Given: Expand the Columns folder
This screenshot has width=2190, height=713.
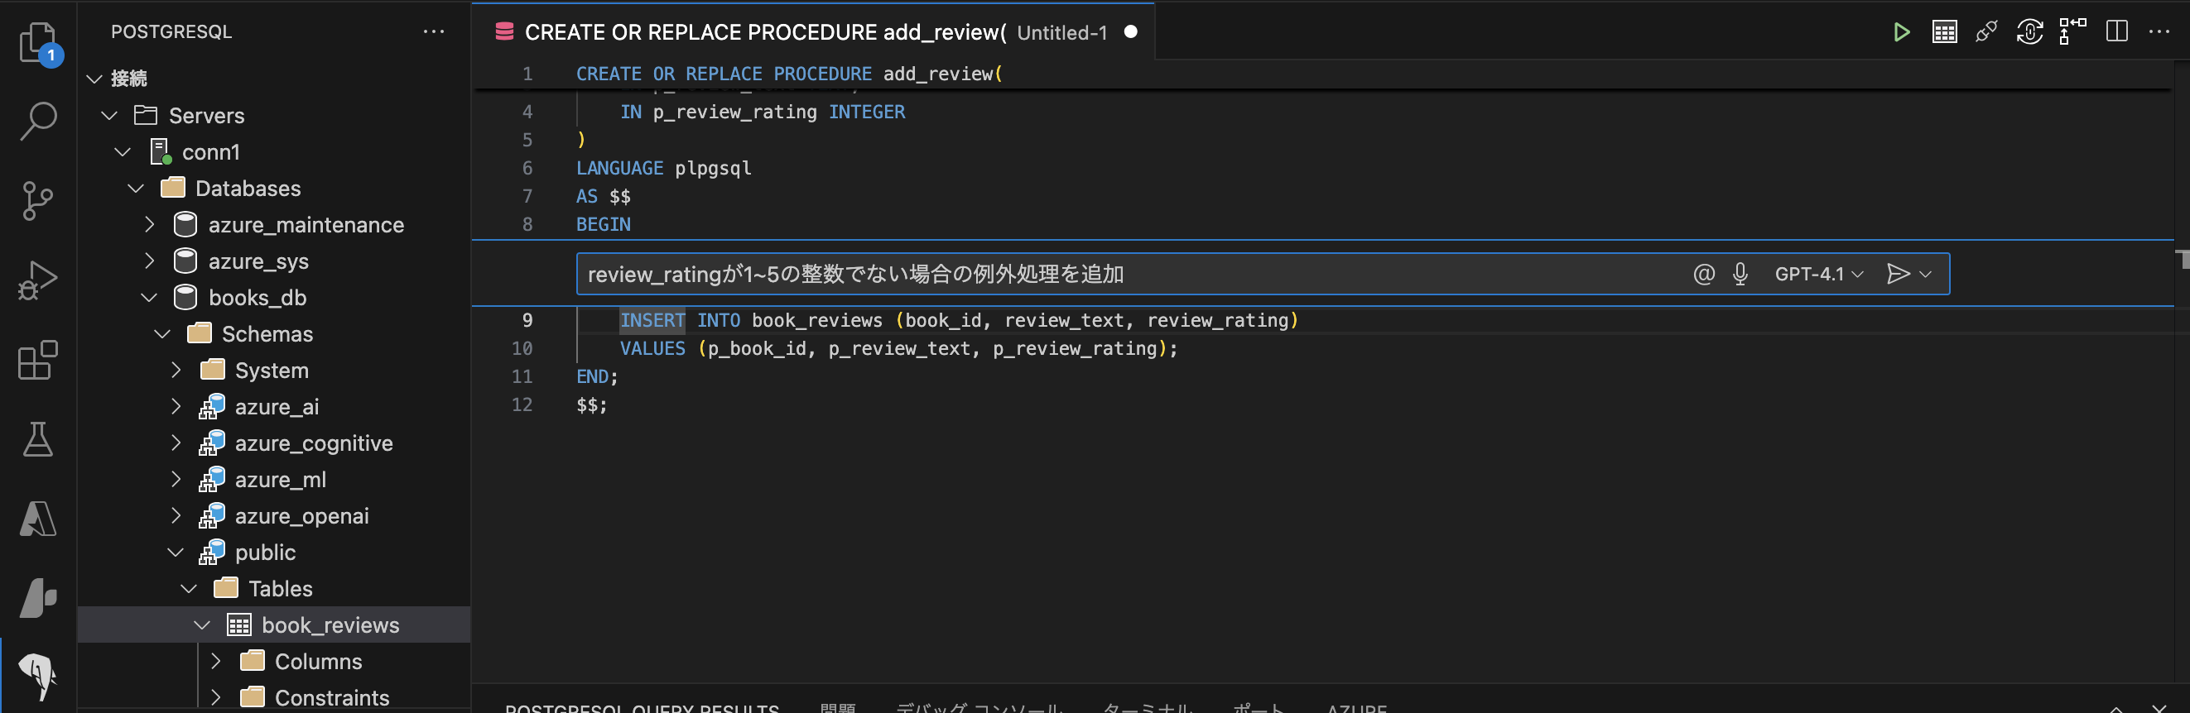Looking at the screenshot, I should click(216, 662).
